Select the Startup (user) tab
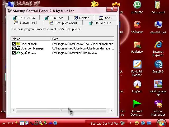Viewport: 169px width, 127px height. (x=25, y=22)
